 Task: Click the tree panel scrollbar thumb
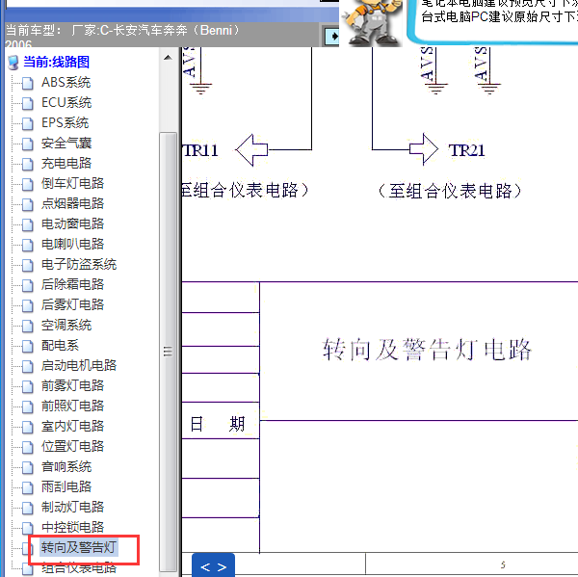click(168, 351)
